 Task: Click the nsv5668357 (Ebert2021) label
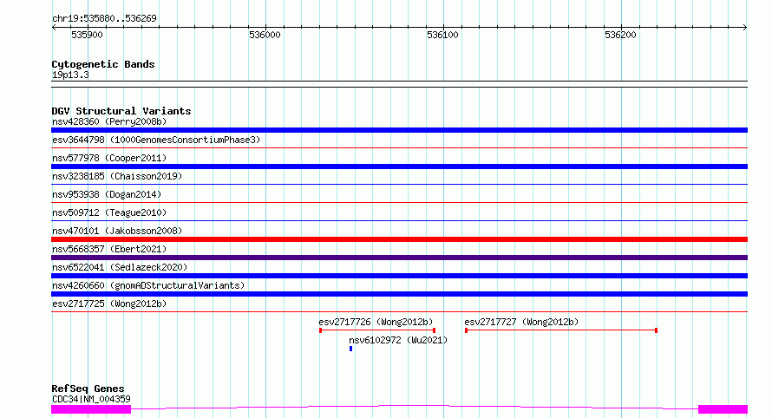pyautogui.click(x=109, y=249)
